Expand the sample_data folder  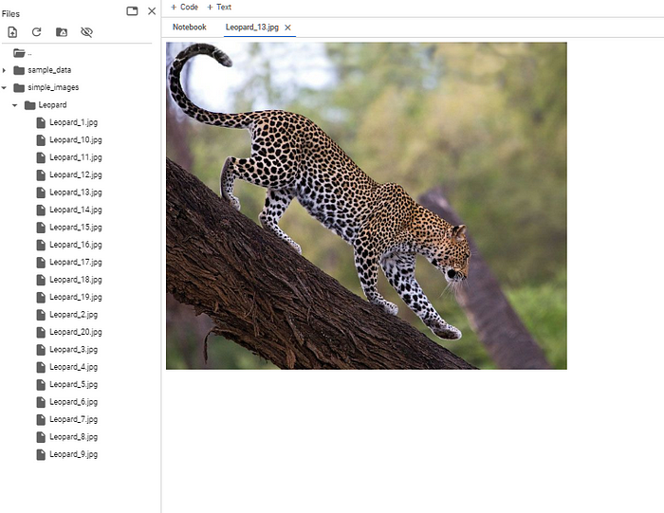[x=5, y=70]
